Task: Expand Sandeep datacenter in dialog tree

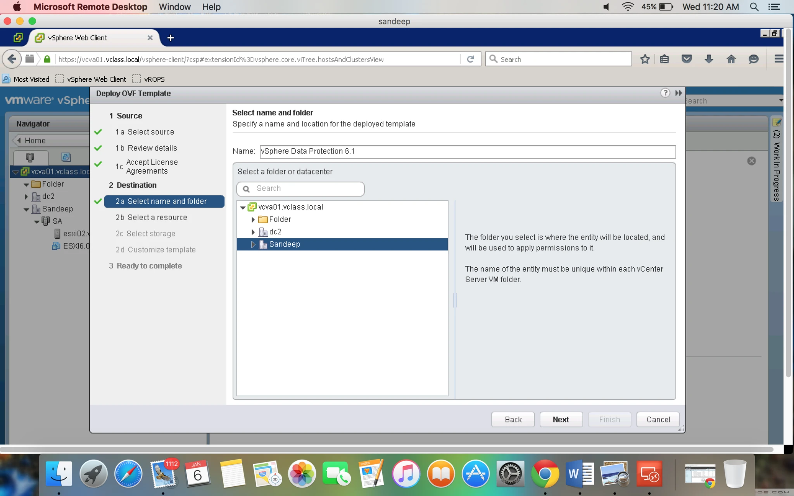Action: click(x=253, y=245)
